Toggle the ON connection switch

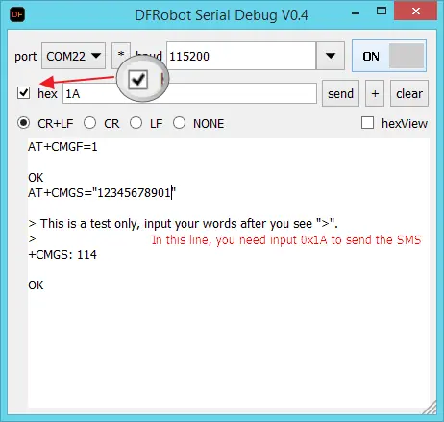click(x=389, y=56)
